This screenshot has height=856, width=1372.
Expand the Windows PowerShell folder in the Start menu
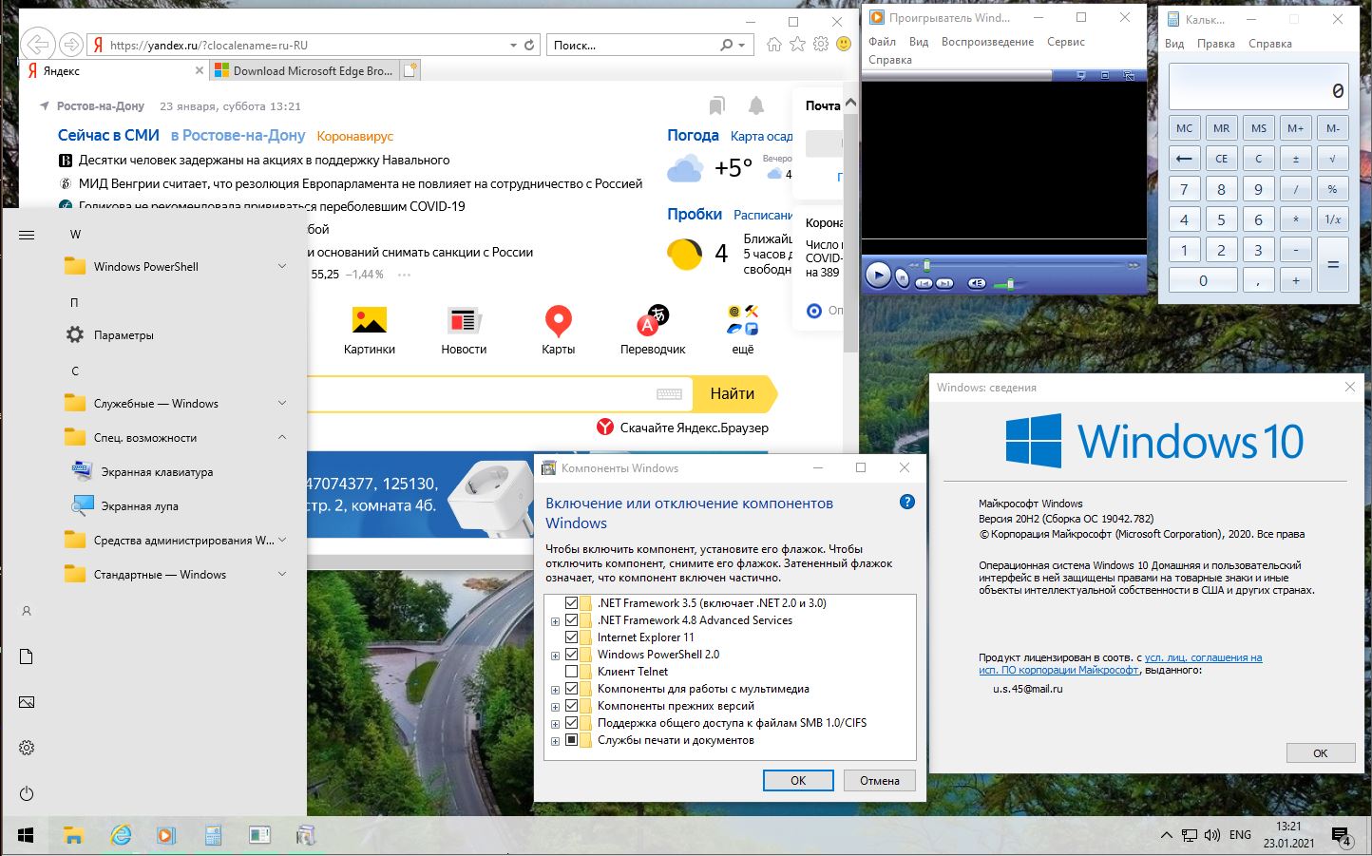[x=282, y=267]
